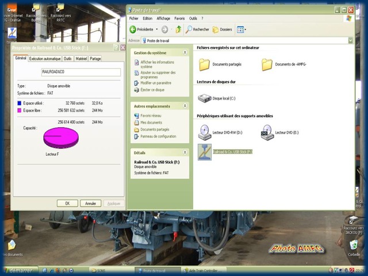The height and width of the screenshot is (276, 368).
Task: Collapse the Gestion du système panel
Action: click(185, 53)
